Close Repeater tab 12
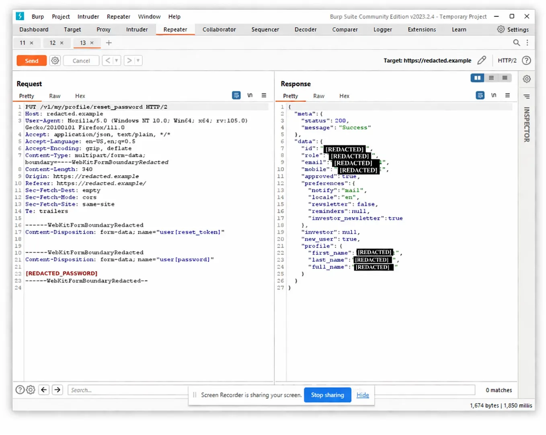Viewport: 546px width, 435px height. pyautogui.click(x=62, y=43)
